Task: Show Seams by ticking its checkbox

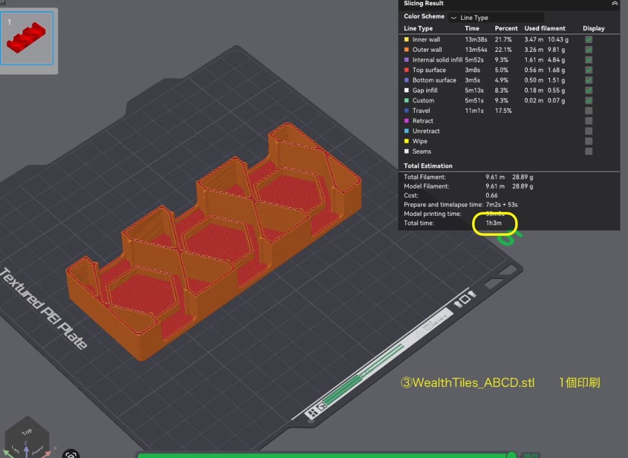Action: 588,151
